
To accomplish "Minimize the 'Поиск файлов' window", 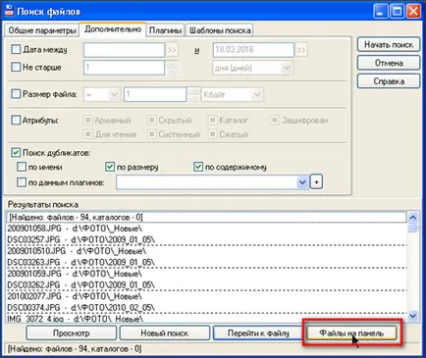I will [381, 12].
